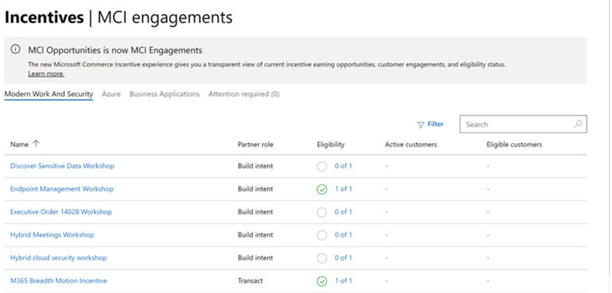The height and width of the screenshot is (293, 612).
Task: Open the Attention required (0) tab
Action: click(244, 94)
